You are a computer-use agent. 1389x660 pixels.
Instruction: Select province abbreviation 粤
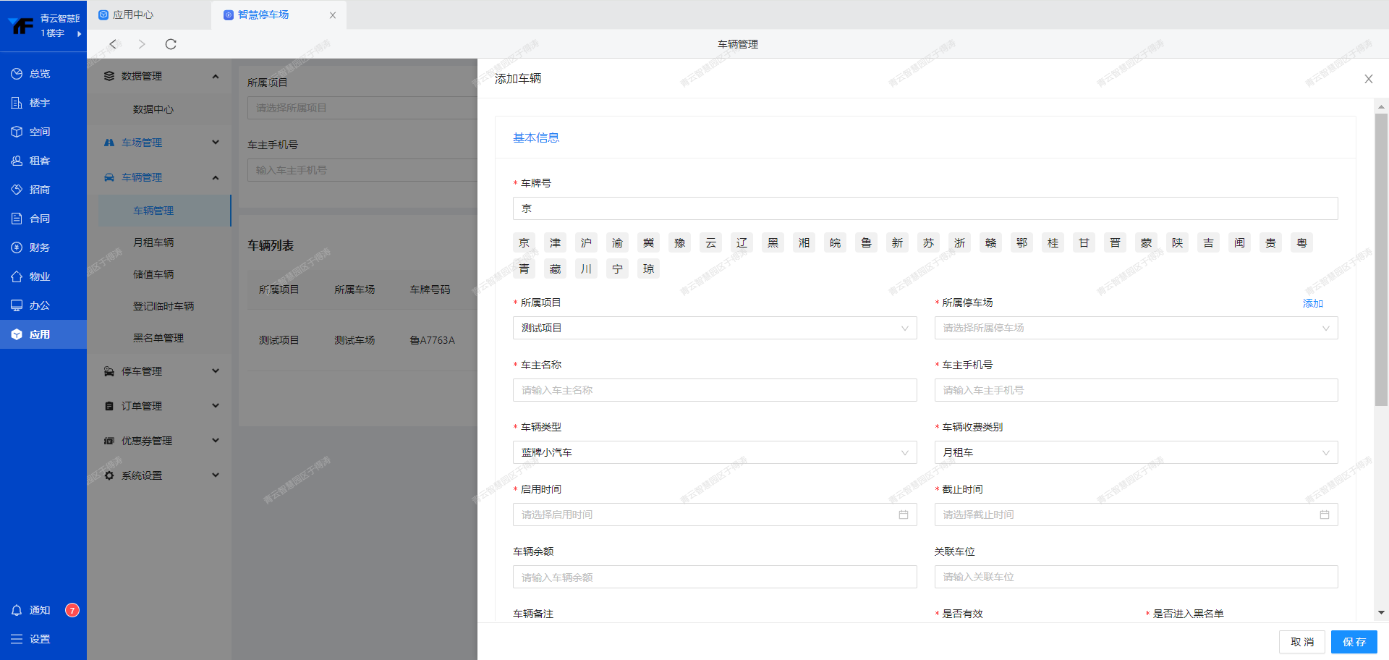coord(1301,243)
